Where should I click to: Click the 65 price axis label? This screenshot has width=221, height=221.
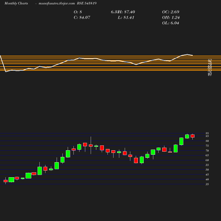point(207,155)
